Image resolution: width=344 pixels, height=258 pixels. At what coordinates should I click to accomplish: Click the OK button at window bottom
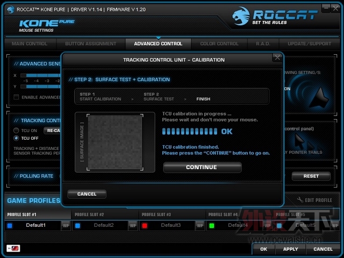pyautogui.click(x=264, y=249)
